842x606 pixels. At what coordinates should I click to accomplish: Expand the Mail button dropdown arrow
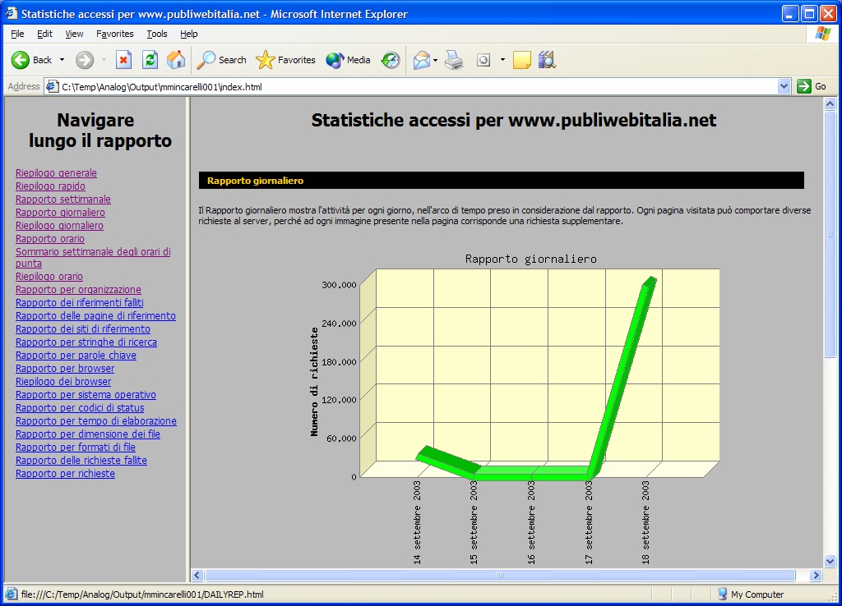[x=436, y=60]
